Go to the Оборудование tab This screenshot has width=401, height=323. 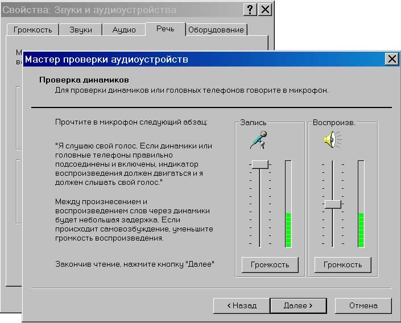pos(216,30)
